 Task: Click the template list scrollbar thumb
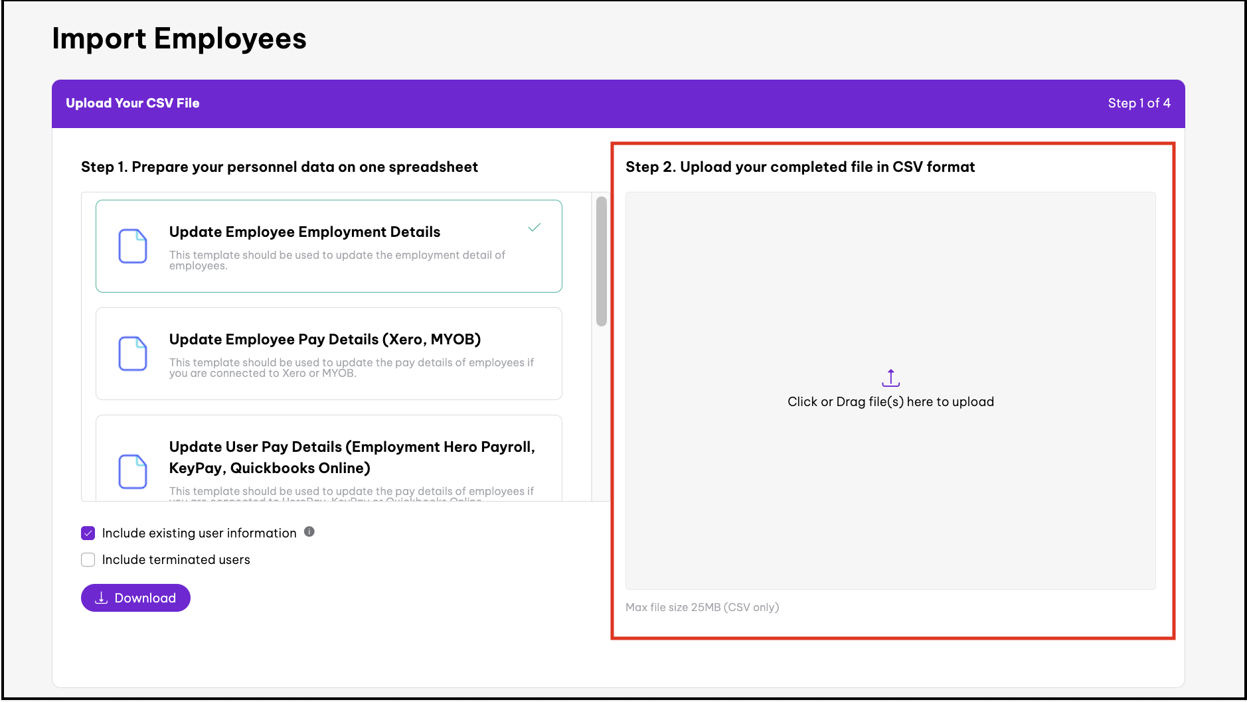click(602, 261)
